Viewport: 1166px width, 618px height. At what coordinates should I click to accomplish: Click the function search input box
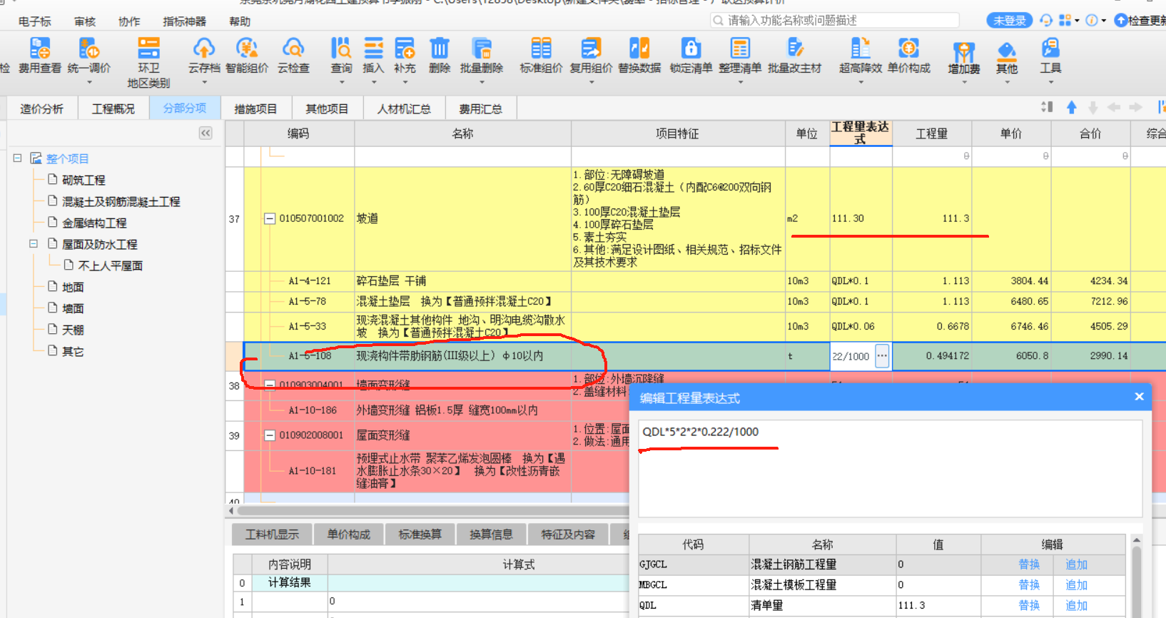click(835, 21)
